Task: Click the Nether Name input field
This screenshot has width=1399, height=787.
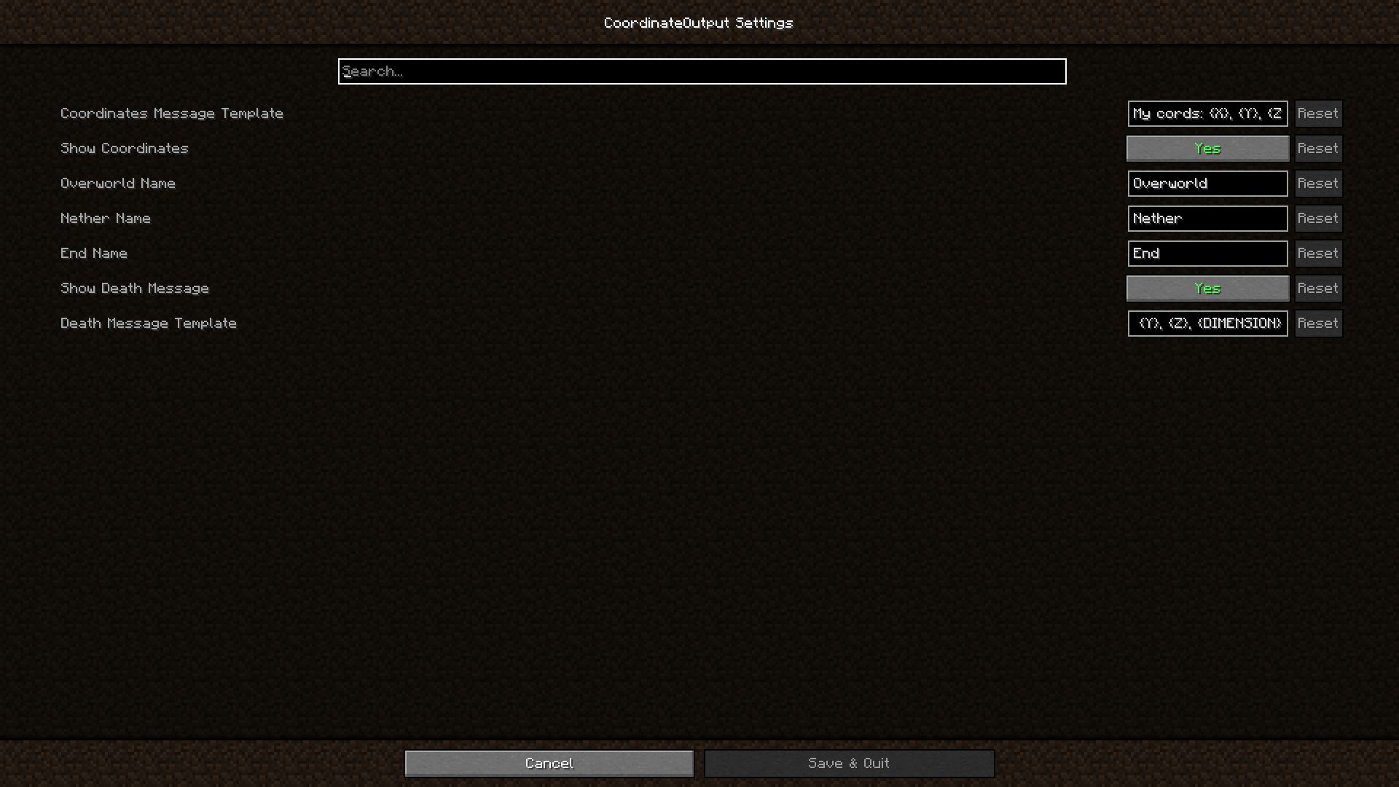Action: [1208, 218]
